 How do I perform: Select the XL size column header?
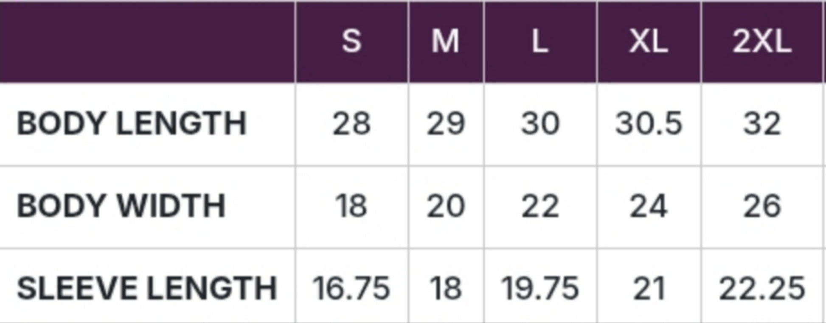(648, 42)
